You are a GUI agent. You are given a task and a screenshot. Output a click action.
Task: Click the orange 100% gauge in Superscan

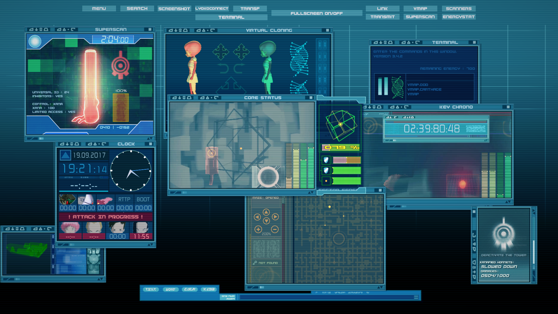[121, 108]
